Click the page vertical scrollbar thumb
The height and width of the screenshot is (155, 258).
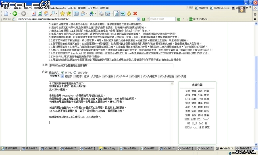coord(256,82)
